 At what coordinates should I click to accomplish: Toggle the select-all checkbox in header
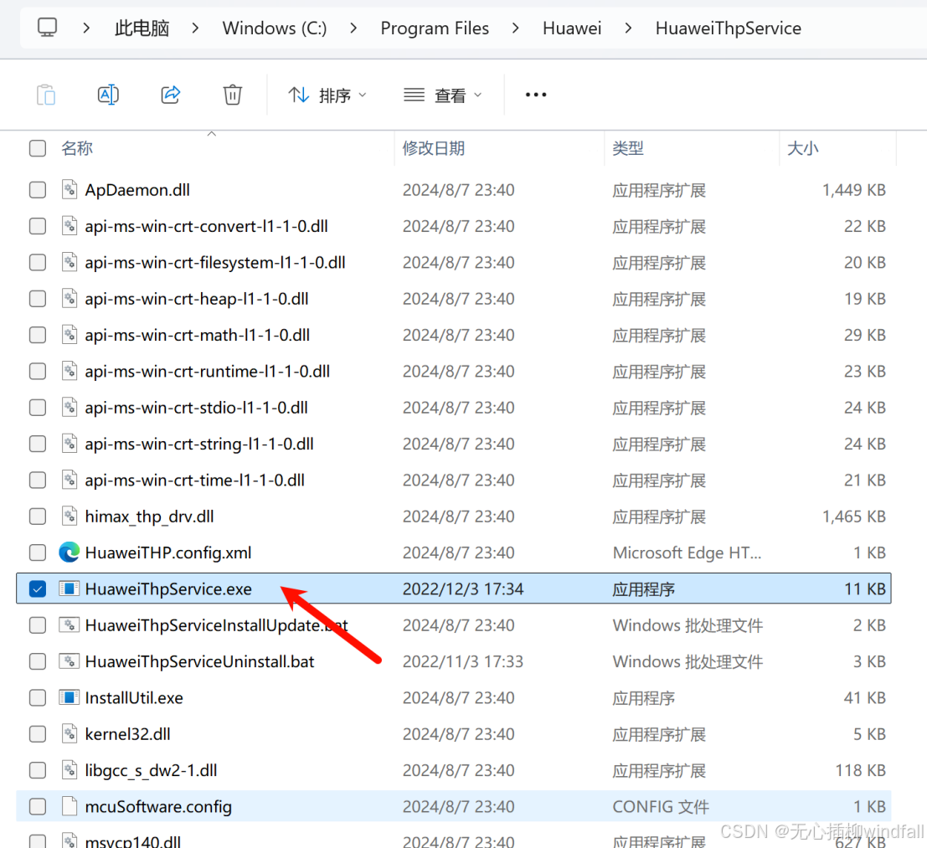coord(38,148)
